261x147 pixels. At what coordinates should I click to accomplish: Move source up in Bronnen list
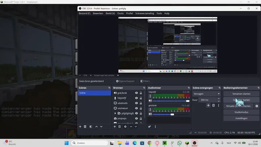(131, 127)
